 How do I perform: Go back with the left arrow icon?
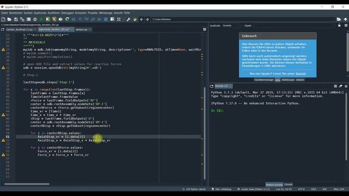[x=141, y=20]
